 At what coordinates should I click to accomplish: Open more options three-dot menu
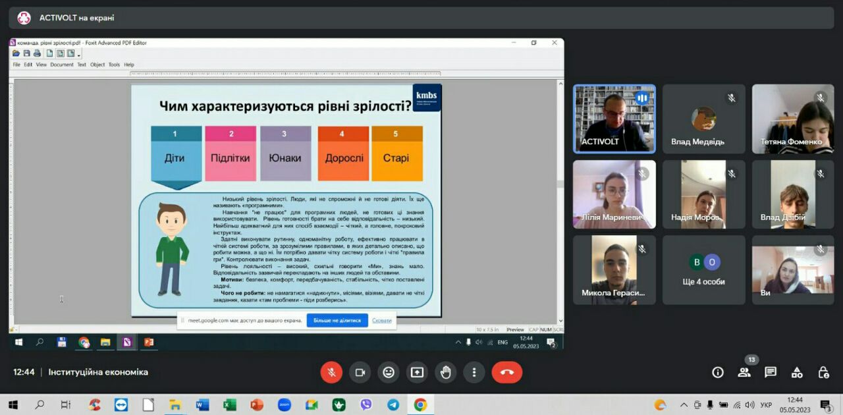(474, 372)
